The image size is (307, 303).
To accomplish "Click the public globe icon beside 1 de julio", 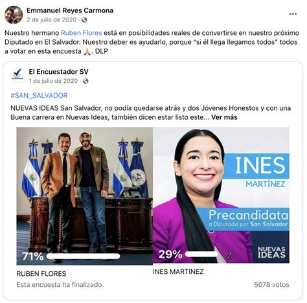I will (85, 81).
